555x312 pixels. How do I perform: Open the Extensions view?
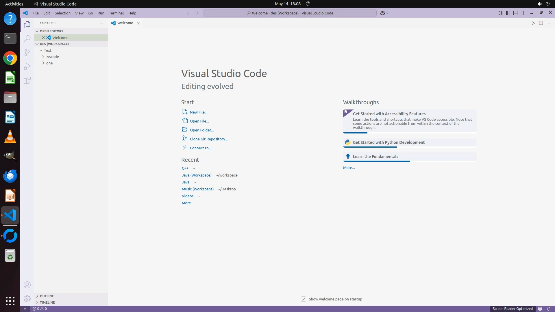point(27,81)
